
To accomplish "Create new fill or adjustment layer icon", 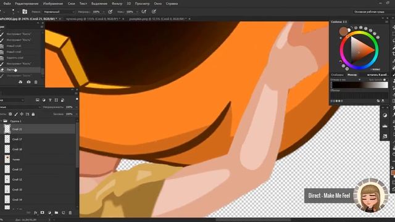I will coord(49,213).
